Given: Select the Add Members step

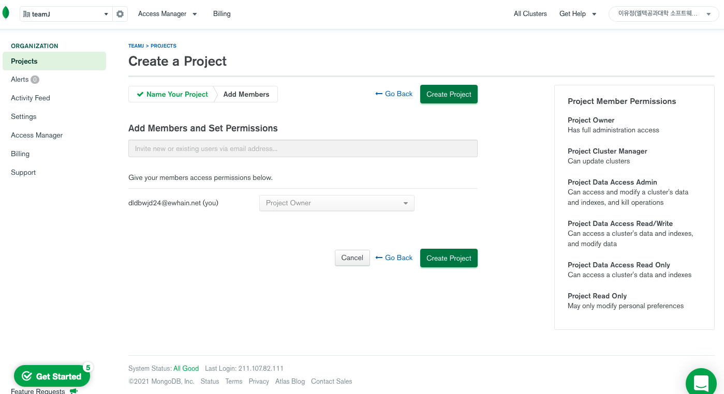Looking at the screenshot, I should (246, 94).
